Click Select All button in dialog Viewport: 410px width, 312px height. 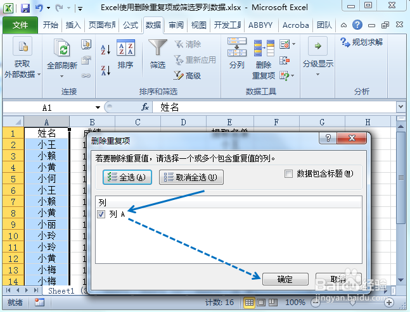(127, 177)
